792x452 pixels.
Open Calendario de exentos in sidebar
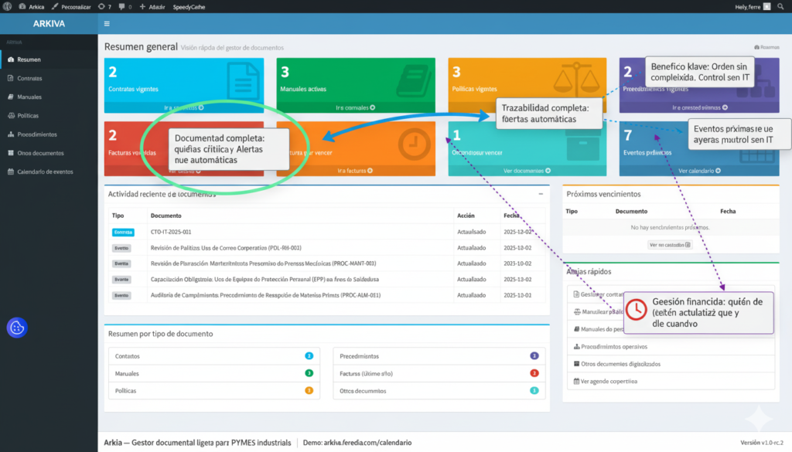(49, 172)
